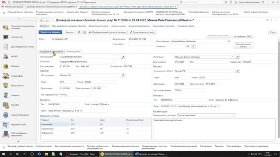The image size is (280, 157).
Task: Select the Математика row in subjects table
Action: click(x=96, y=125)
